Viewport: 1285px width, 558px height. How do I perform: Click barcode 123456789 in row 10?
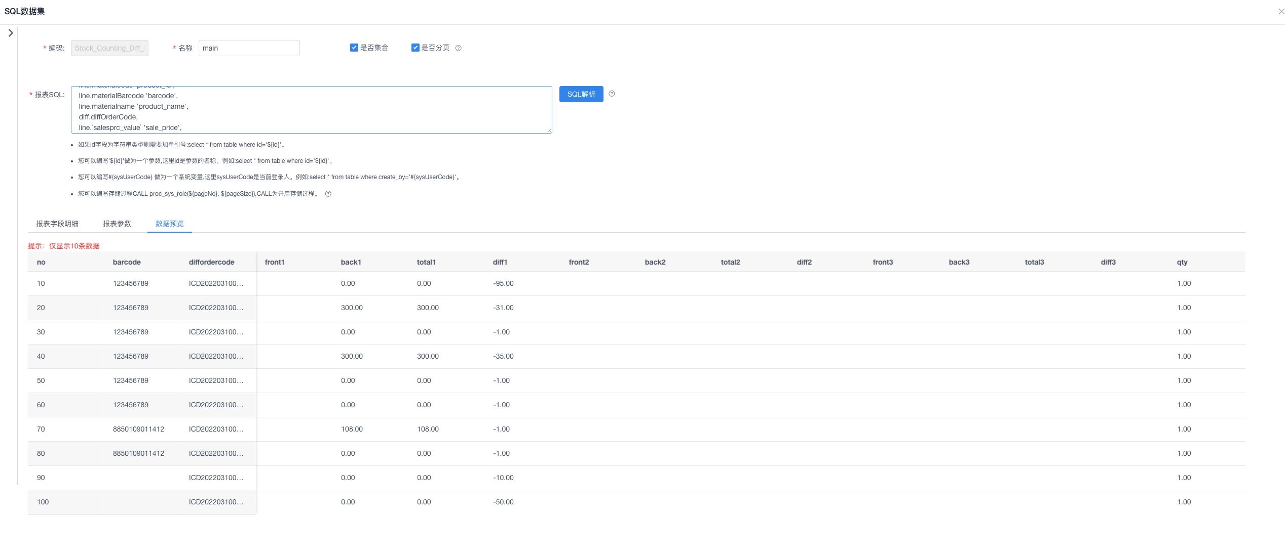[131, 283]
